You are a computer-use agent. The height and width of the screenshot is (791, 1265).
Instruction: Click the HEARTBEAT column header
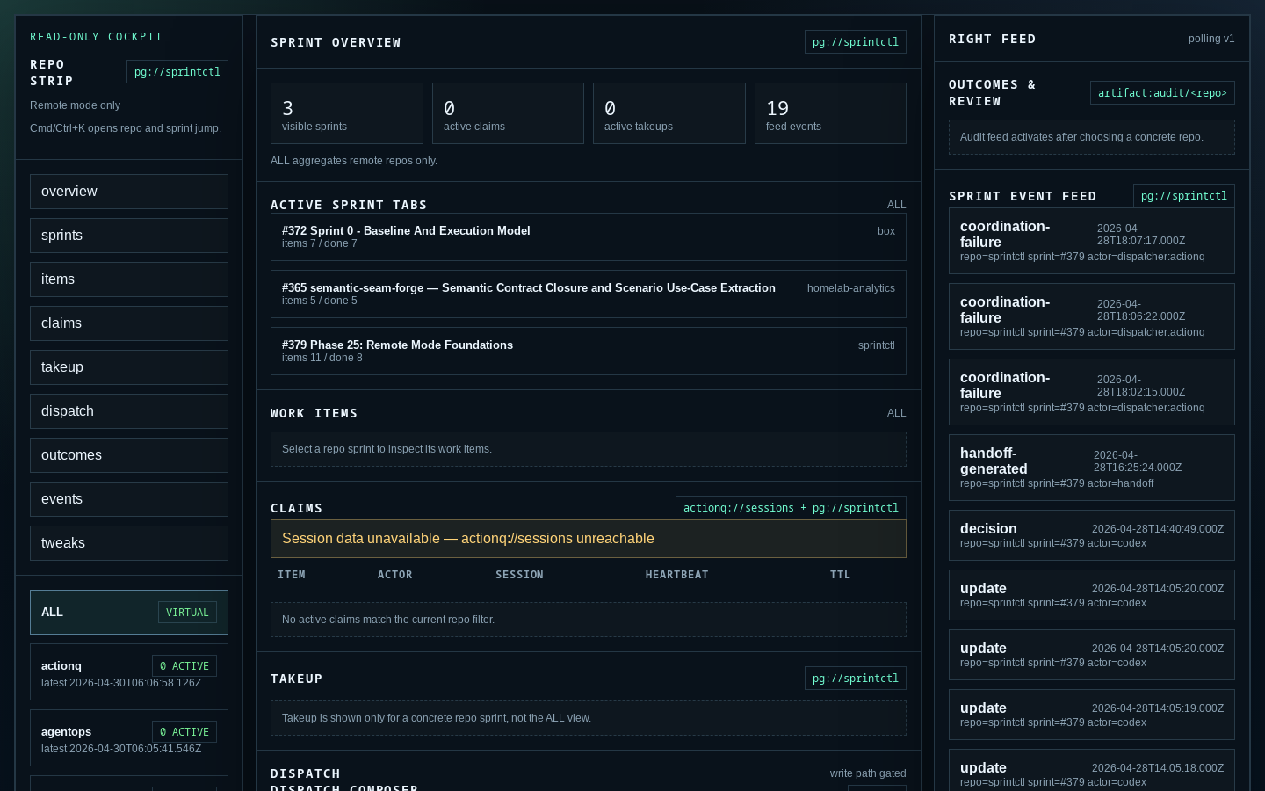676,575
